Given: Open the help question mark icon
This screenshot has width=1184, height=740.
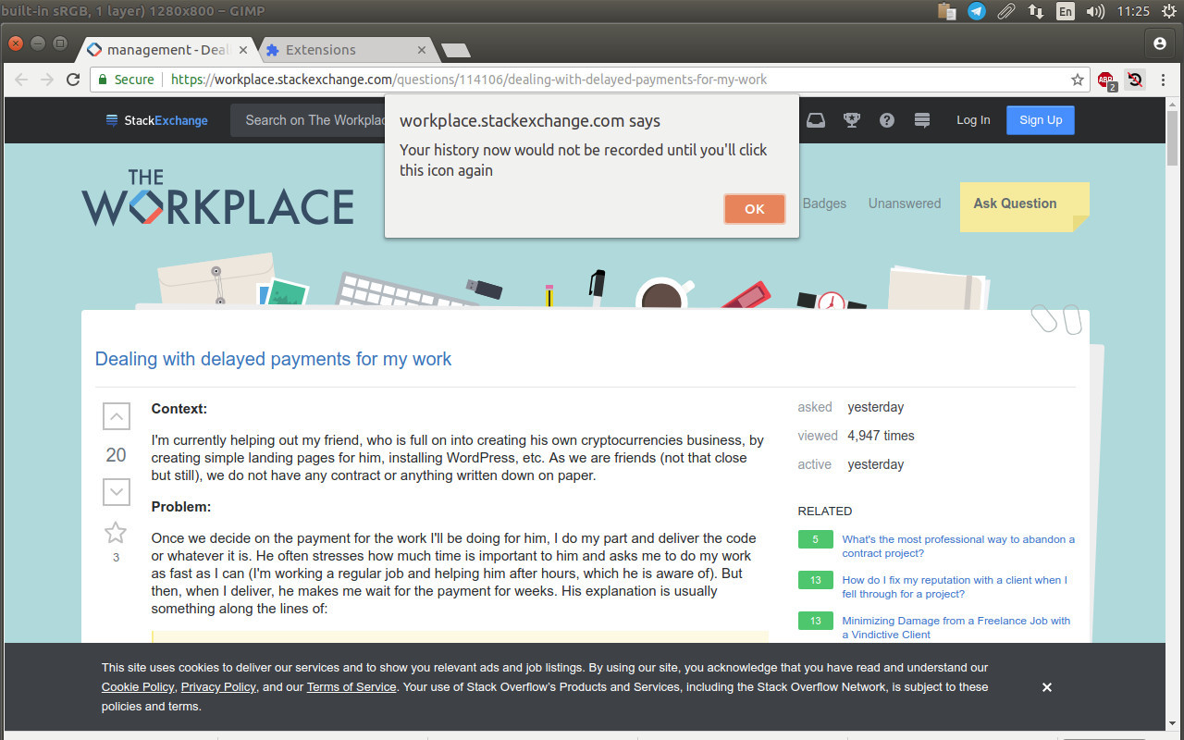Looking at the screenshot, I should 886,120.
